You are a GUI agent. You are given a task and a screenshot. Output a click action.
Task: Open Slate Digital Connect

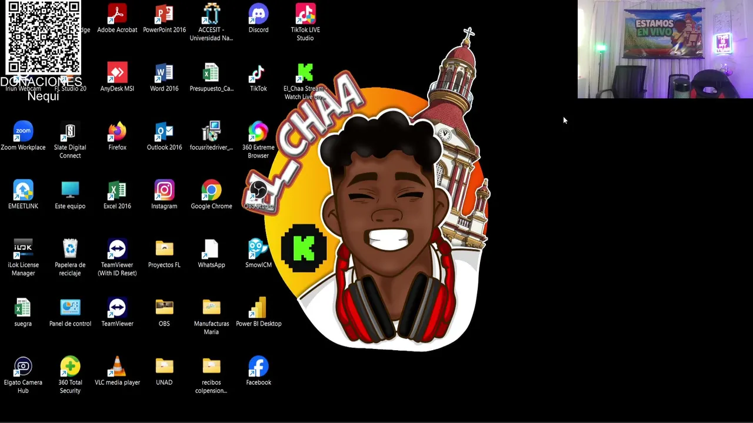(70, 140)
